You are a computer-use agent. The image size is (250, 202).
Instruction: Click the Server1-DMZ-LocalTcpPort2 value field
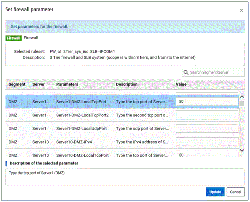(207, 115)
